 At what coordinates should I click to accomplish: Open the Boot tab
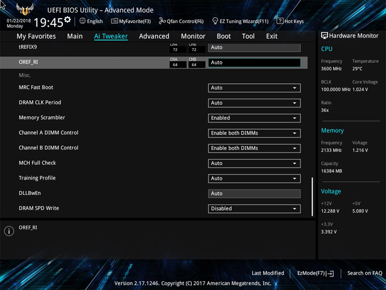tap(224, 37)
